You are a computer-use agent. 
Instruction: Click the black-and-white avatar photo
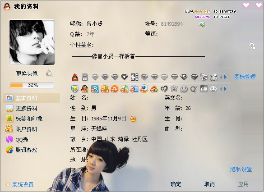point(32,42)
